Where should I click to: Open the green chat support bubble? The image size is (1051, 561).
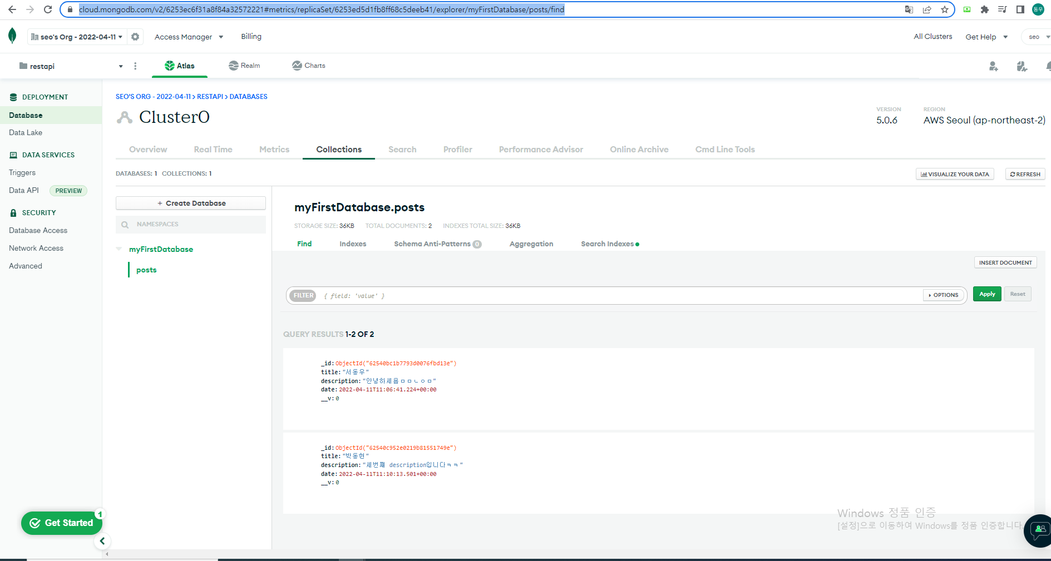(1037, 530)
